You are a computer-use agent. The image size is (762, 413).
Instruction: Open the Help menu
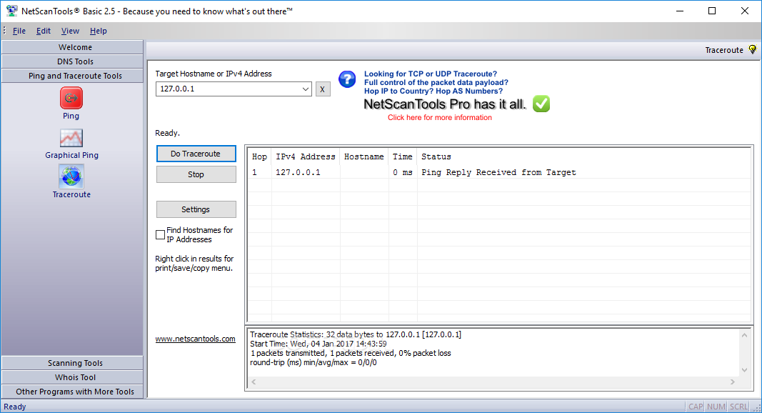click(98, 31)
